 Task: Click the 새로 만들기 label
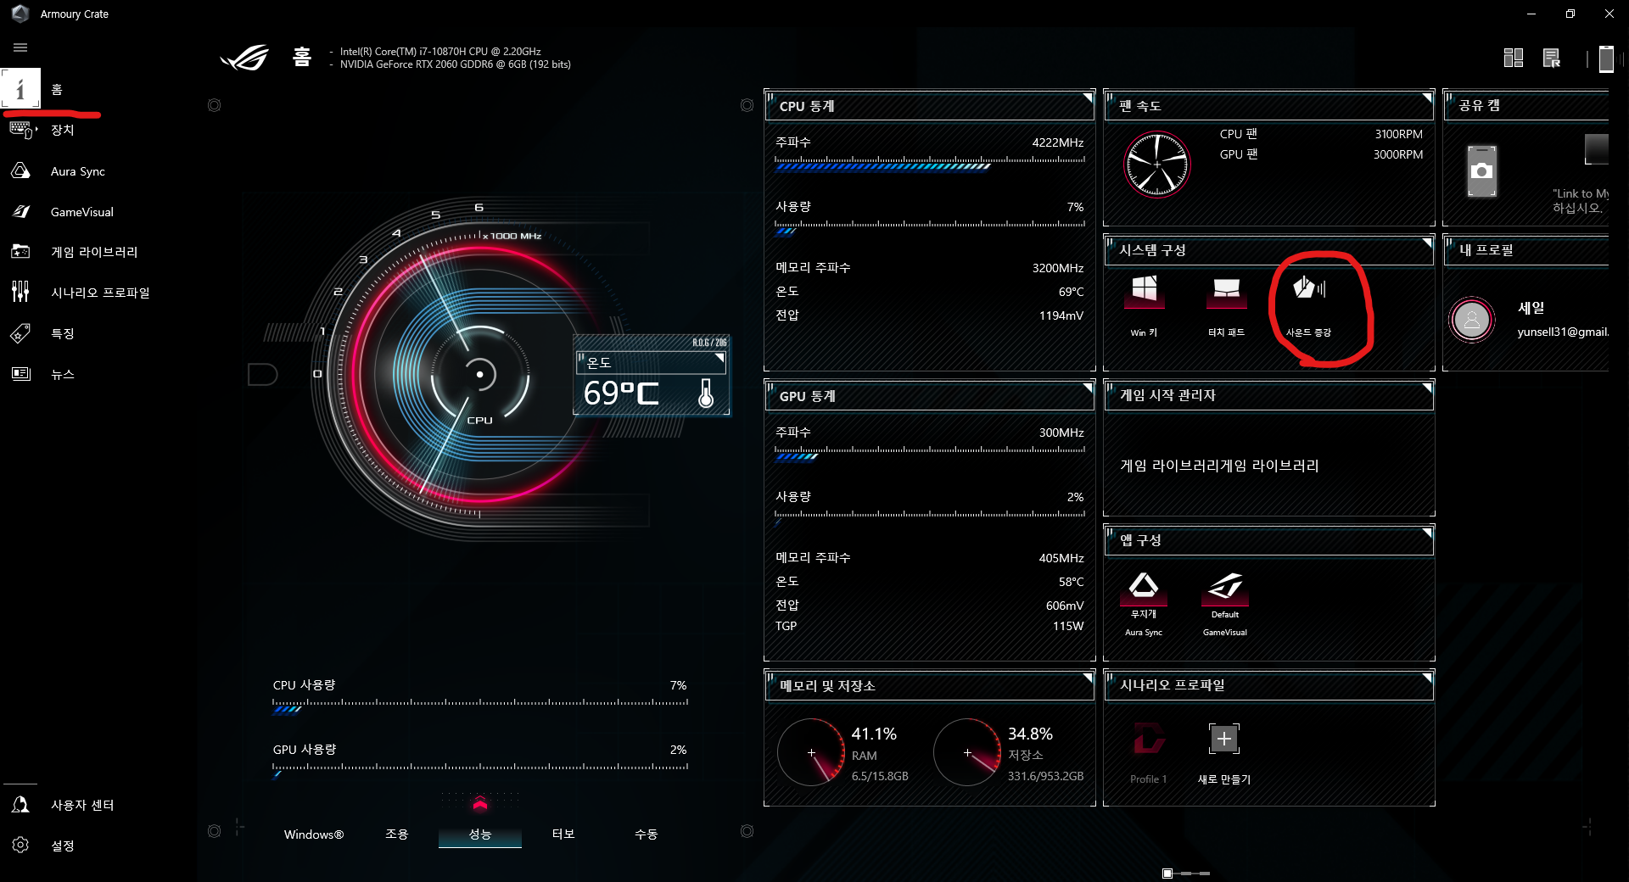(1223, 779)
